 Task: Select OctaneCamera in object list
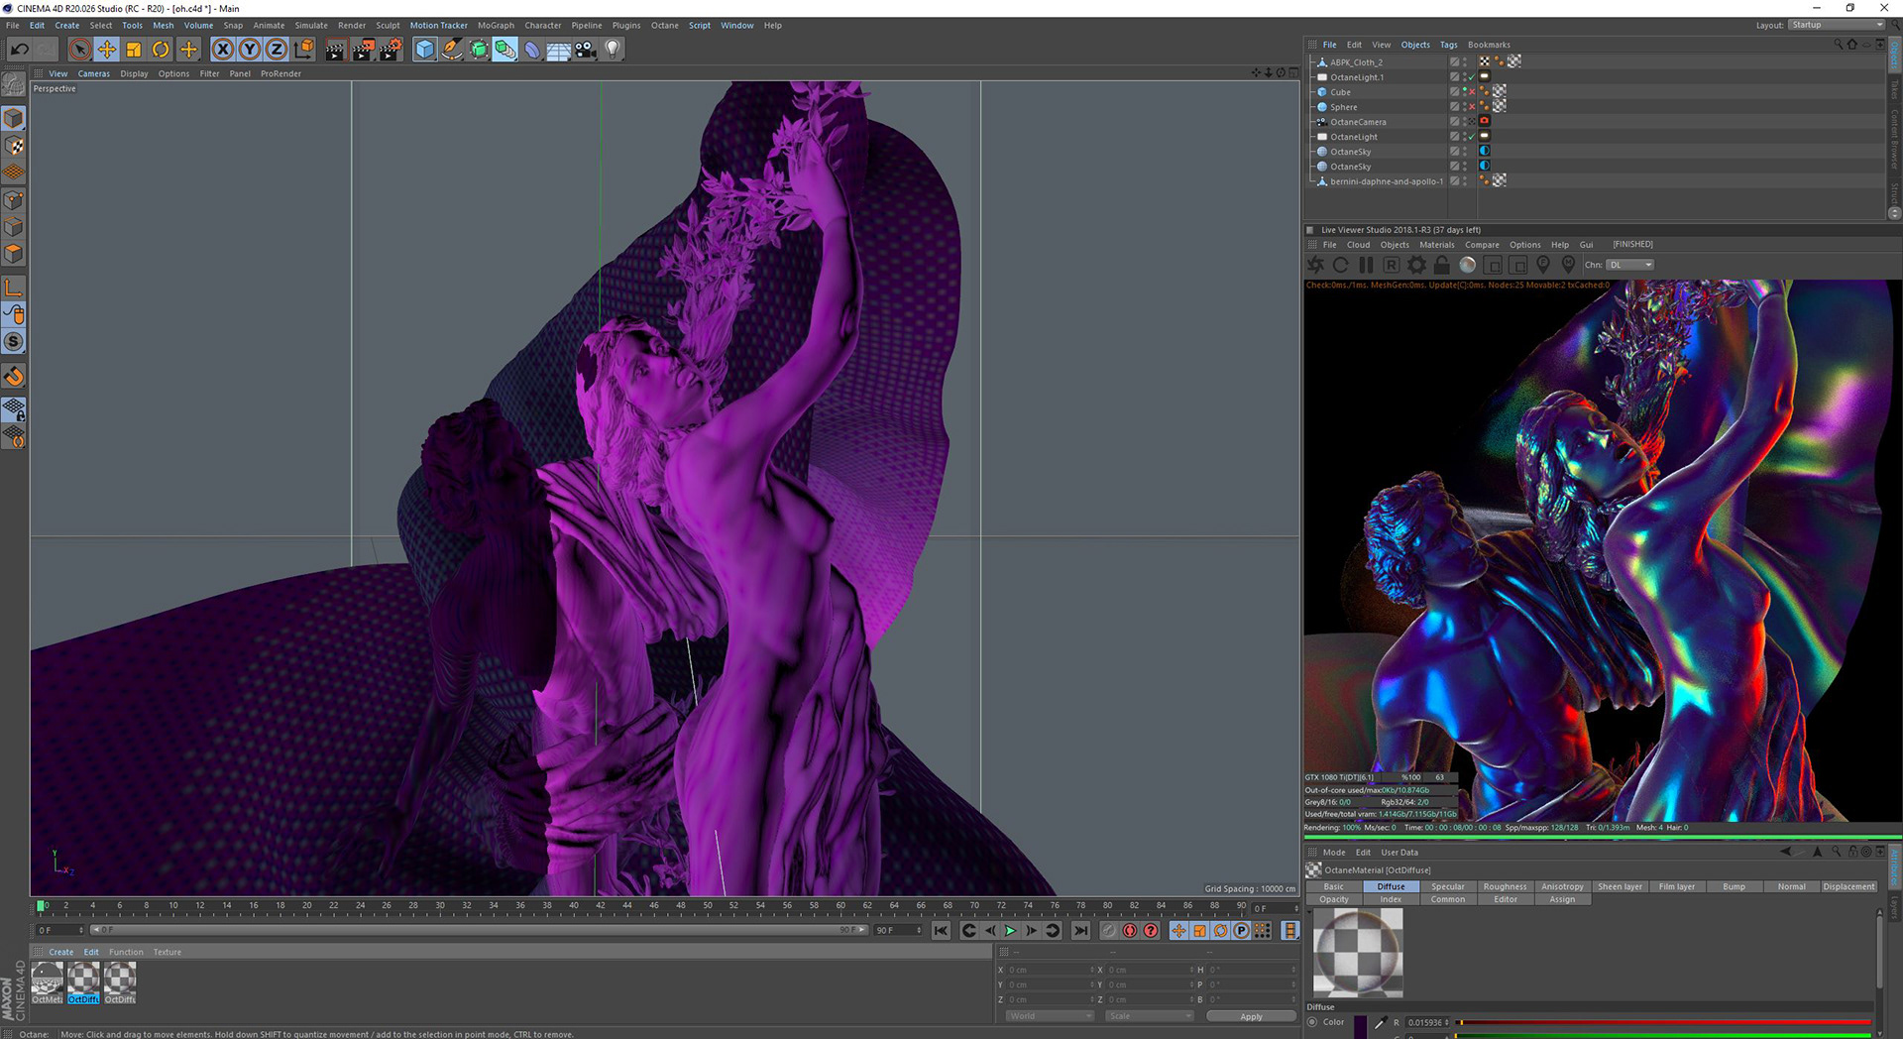1358,122
